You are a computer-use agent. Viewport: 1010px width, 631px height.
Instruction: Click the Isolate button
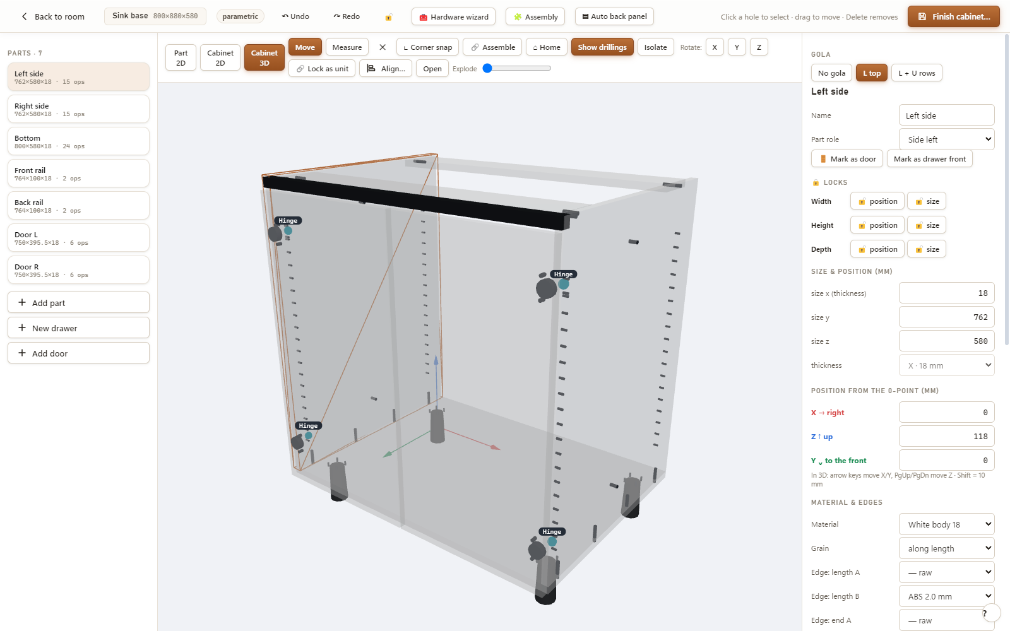[655, 47]
